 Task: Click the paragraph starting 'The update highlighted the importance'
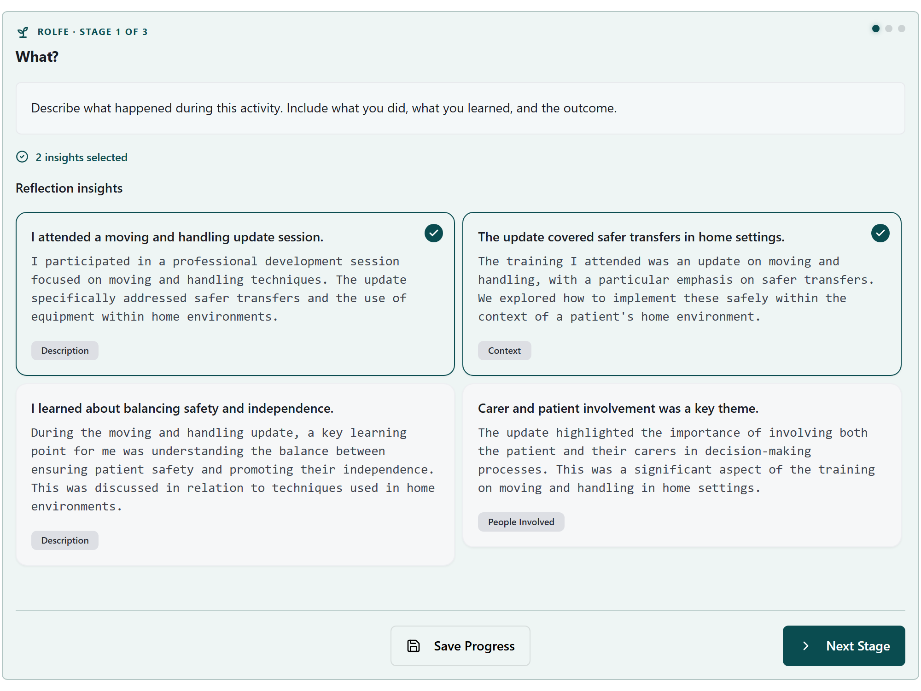pyautogui.click(x=676, y=460)
